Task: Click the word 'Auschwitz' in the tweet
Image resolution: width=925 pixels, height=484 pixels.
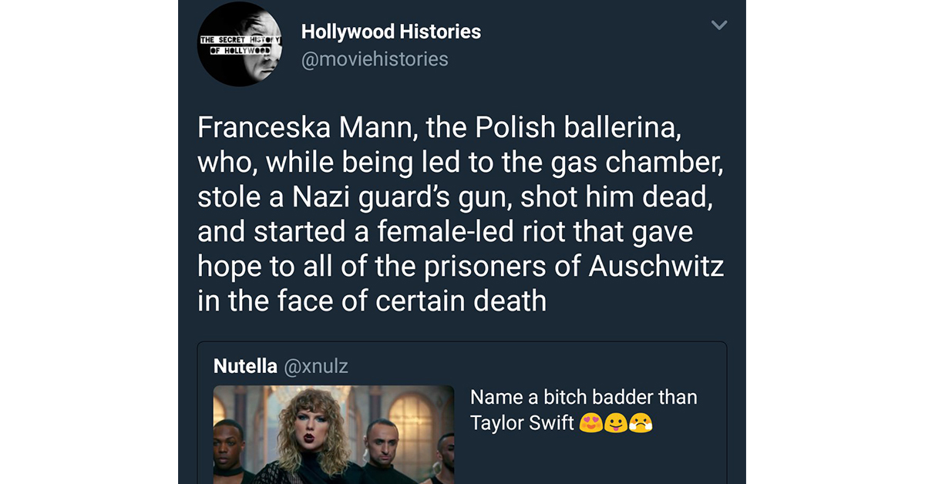Action: pyautogui.click(x=657, y=265)
